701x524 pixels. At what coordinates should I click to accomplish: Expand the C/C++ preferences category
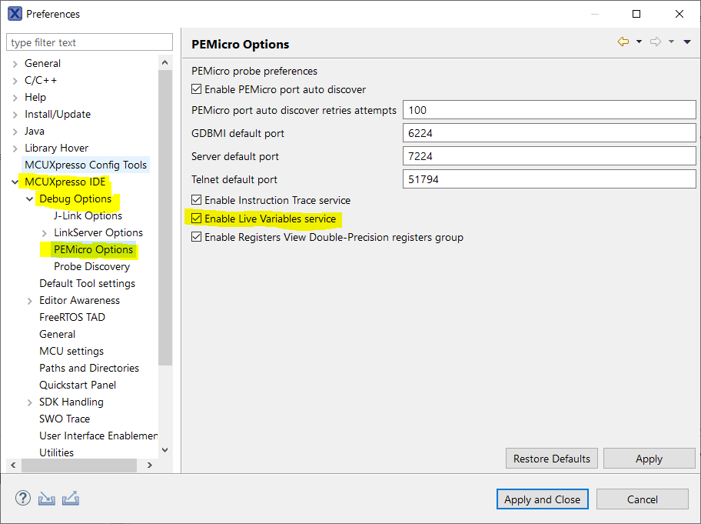pos(15,80)
